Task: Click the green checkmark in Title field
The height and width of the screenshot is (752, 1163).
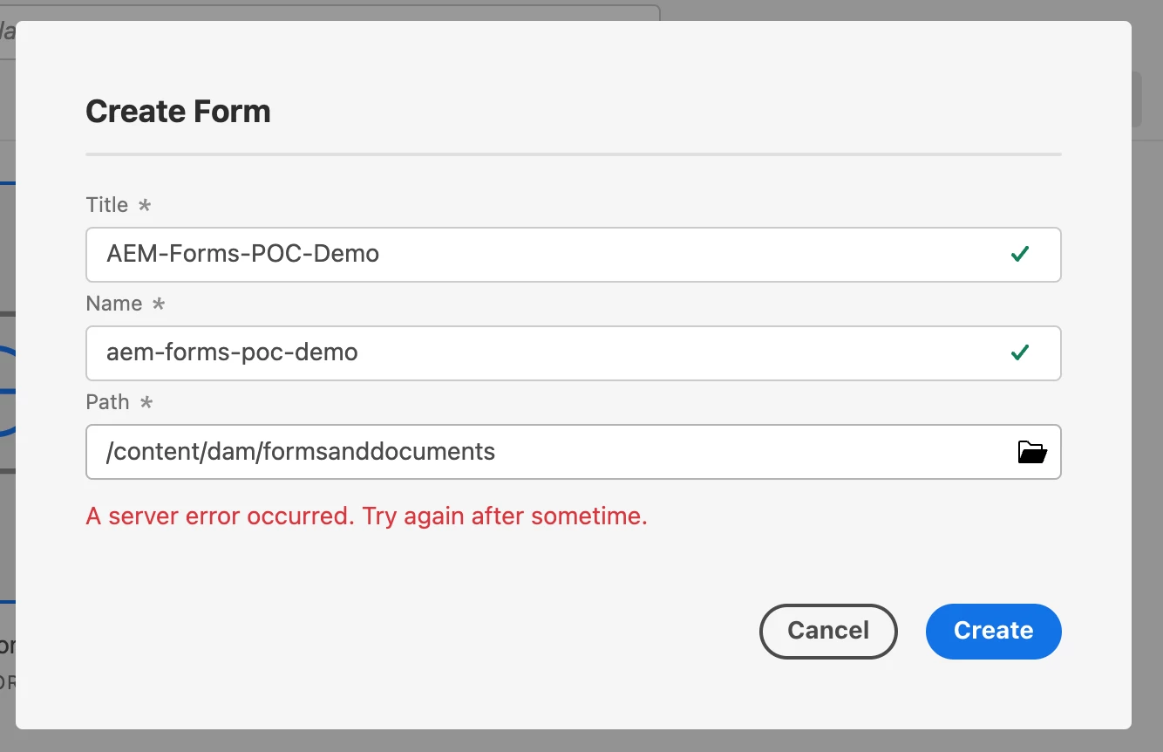Action: (1019, 254)
